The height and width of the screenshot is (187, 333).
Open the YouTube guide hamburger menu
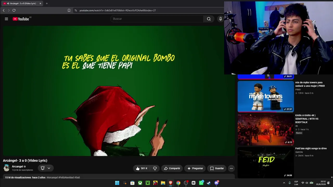[x=7, y=19]
